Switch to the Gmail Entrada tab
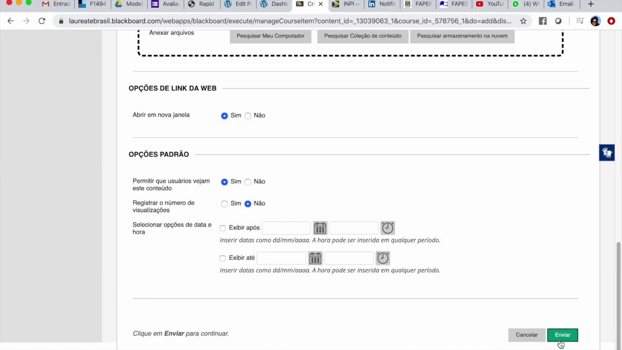This screenshot has height=350, width=622. (56, 4)
